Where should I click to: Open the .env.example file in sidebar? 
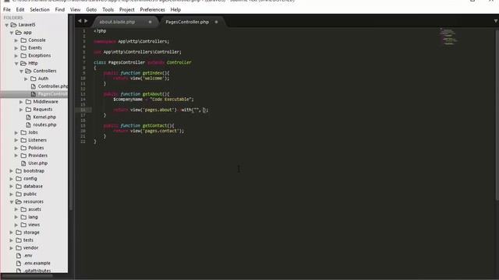37,263
